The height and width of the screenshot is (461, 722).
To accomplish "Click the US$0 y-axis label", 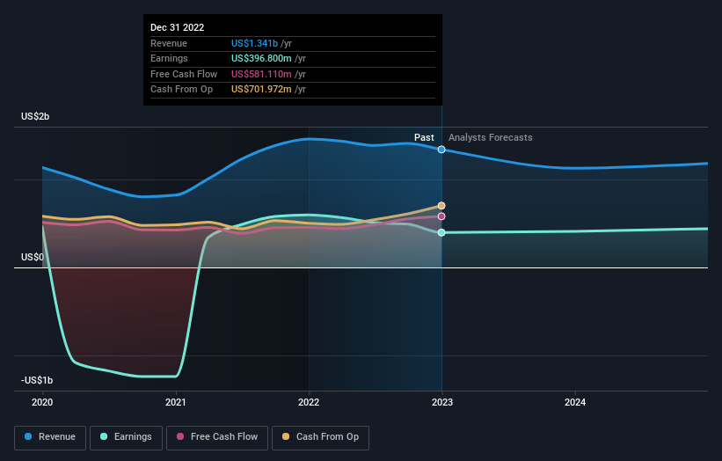I will tap(33, 257).
